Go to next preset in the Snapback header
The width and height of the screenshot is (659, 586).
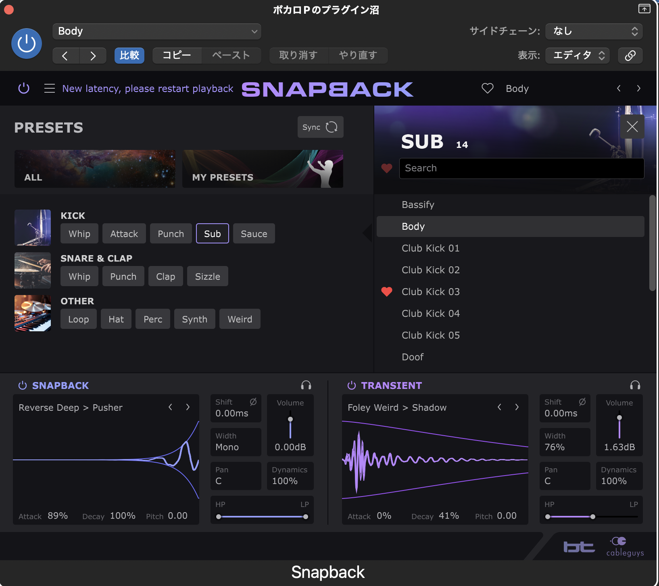pyautogui.click(x=638, y=88)
